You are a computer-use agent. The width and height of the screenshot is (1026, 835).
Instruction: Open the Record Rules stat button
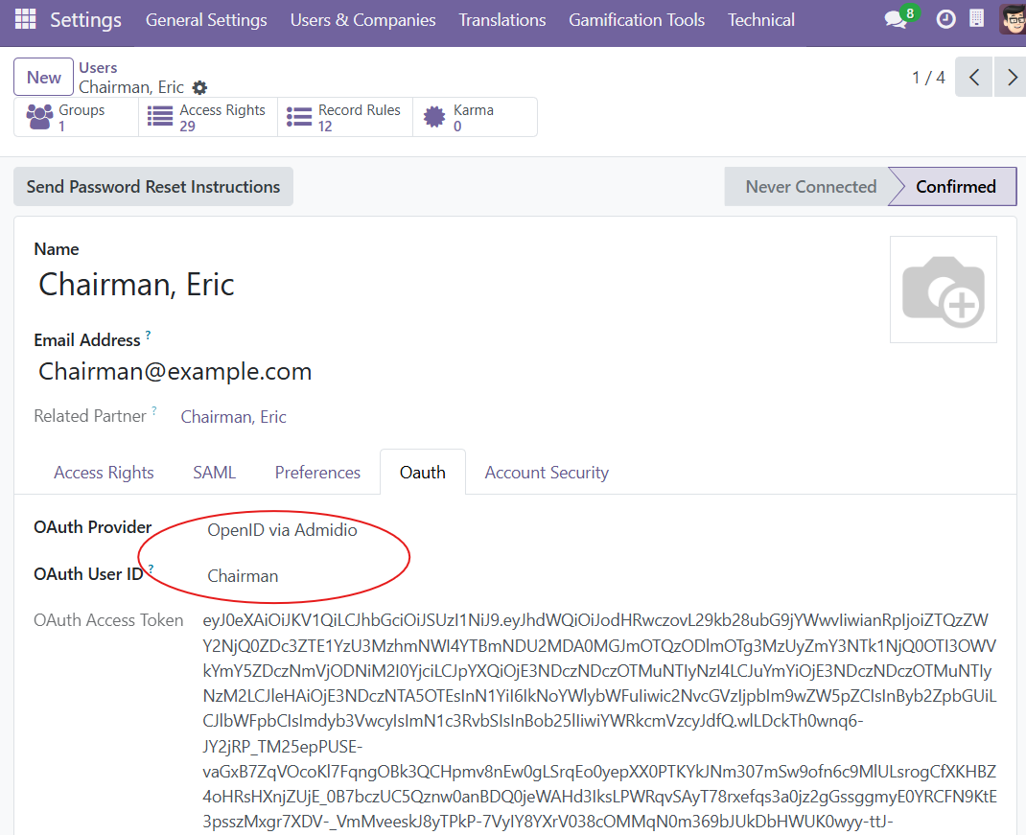tap(345, 118)
